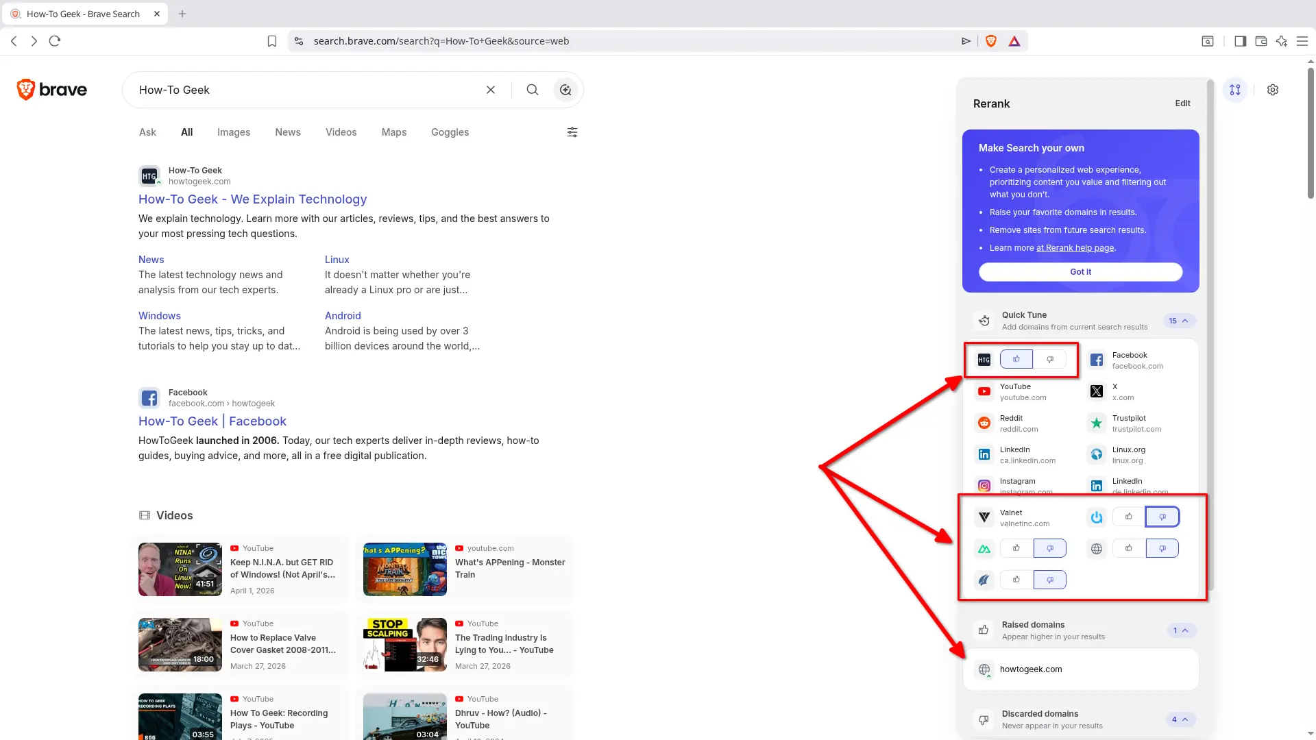
Task: Collapse Raised domains with 1 chevron
Action: [x=1181, y=630]
